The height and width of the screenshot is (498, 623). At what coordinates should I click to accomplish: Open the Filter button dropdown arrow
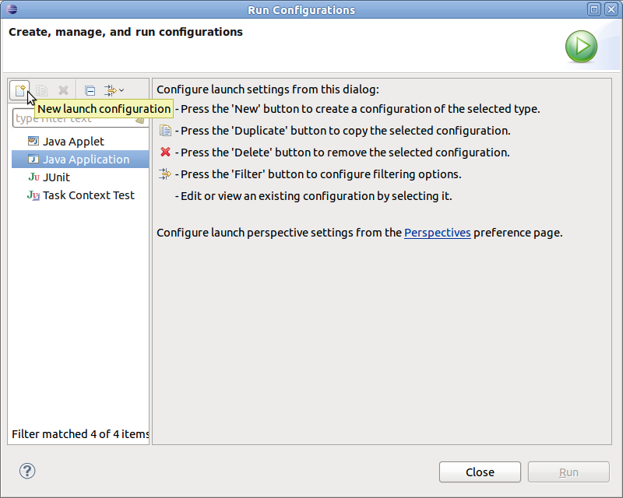[121, 90]
